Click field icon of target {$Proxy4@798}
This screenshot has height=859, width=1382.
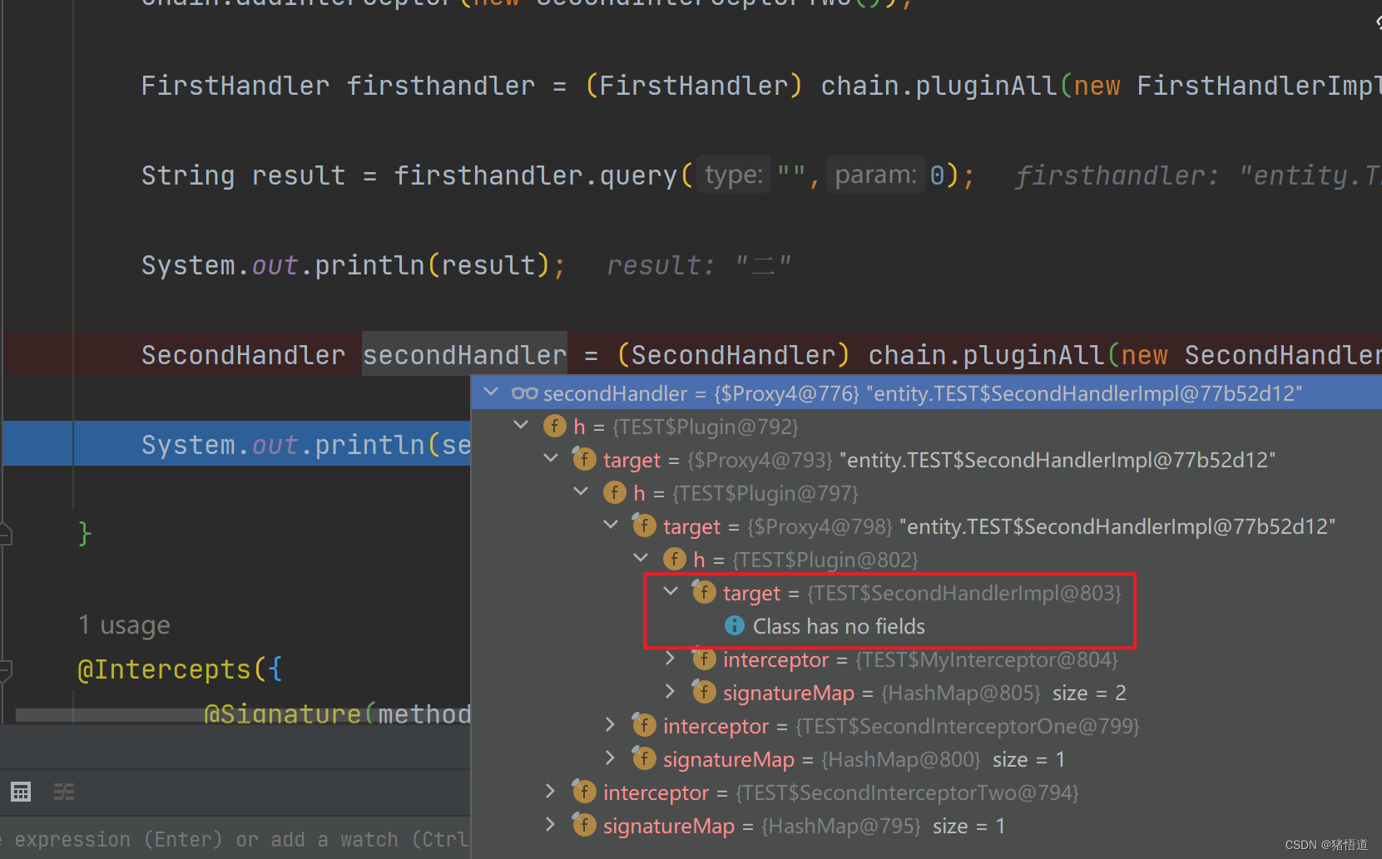[x=644, y=525]
